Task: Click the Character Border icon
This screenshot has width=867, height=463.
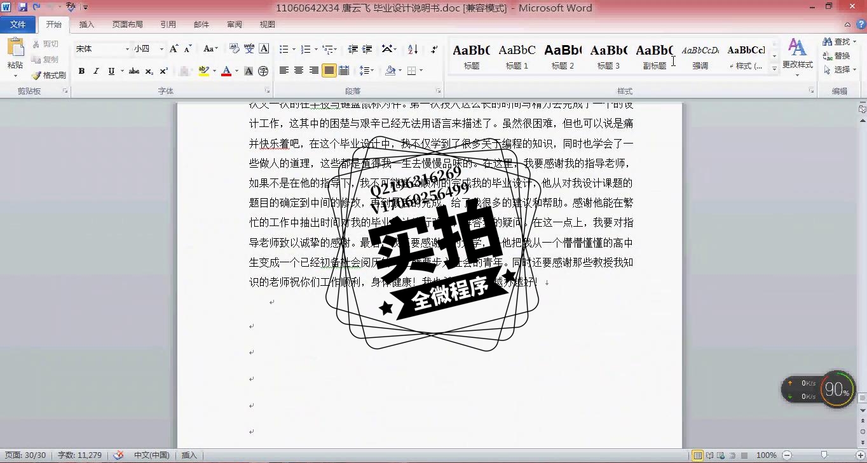Action: tap(264, 49)
